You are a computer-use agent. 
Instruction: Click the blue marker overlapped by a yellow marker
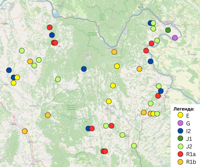pos(13,77)
